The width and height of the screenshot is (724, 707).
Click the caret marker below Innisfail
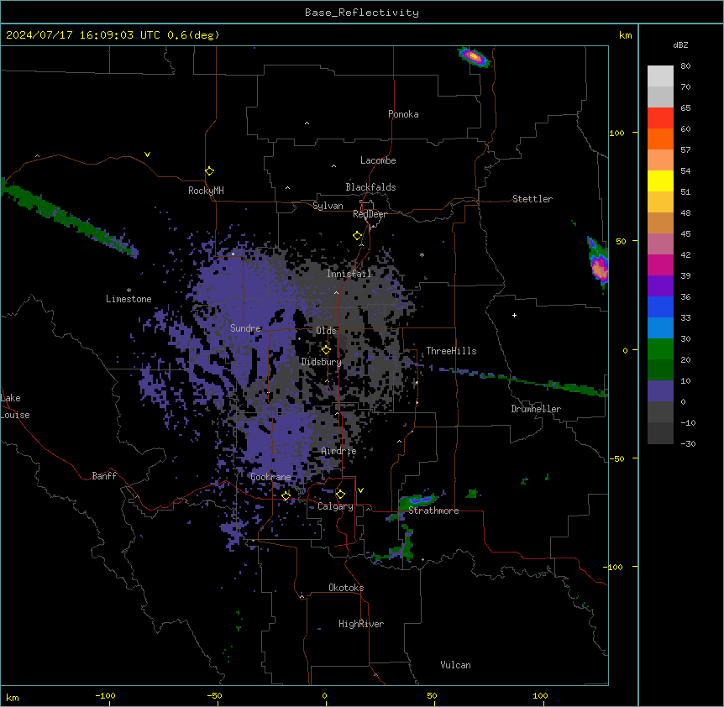click(336, 292)
